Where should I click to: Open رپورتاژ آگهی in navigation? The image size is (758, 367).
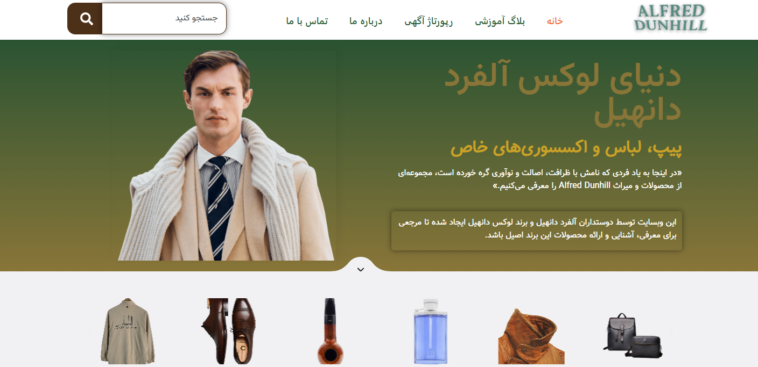coord(429,21)
